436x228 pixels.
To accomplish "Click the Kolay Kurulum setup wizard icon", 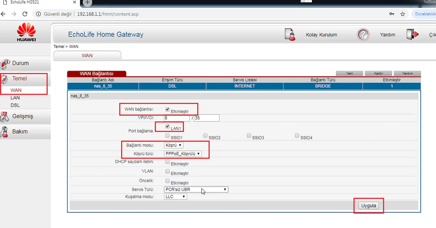I will click(x=290, y=34).
